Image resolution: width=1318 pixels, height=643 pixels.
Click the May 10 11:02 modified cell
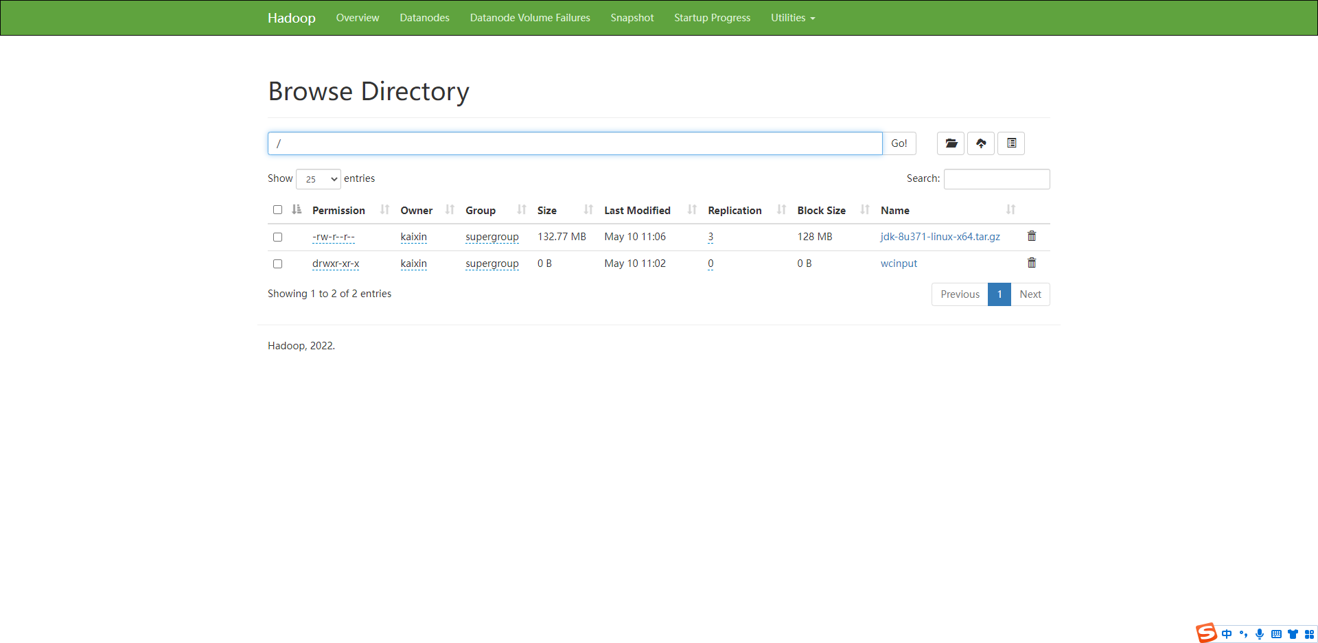(635, 264)
